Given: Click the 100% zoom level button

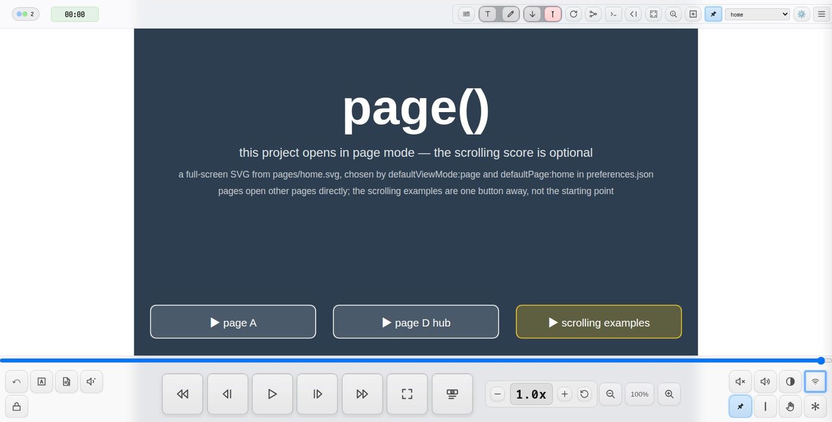Looking at the screenshot, I should click(639, 394).
